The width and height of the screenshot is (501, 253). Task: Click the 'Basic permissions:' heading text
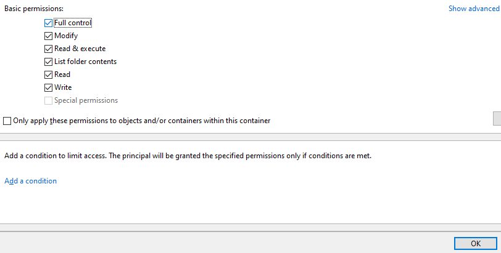point(34,9)
